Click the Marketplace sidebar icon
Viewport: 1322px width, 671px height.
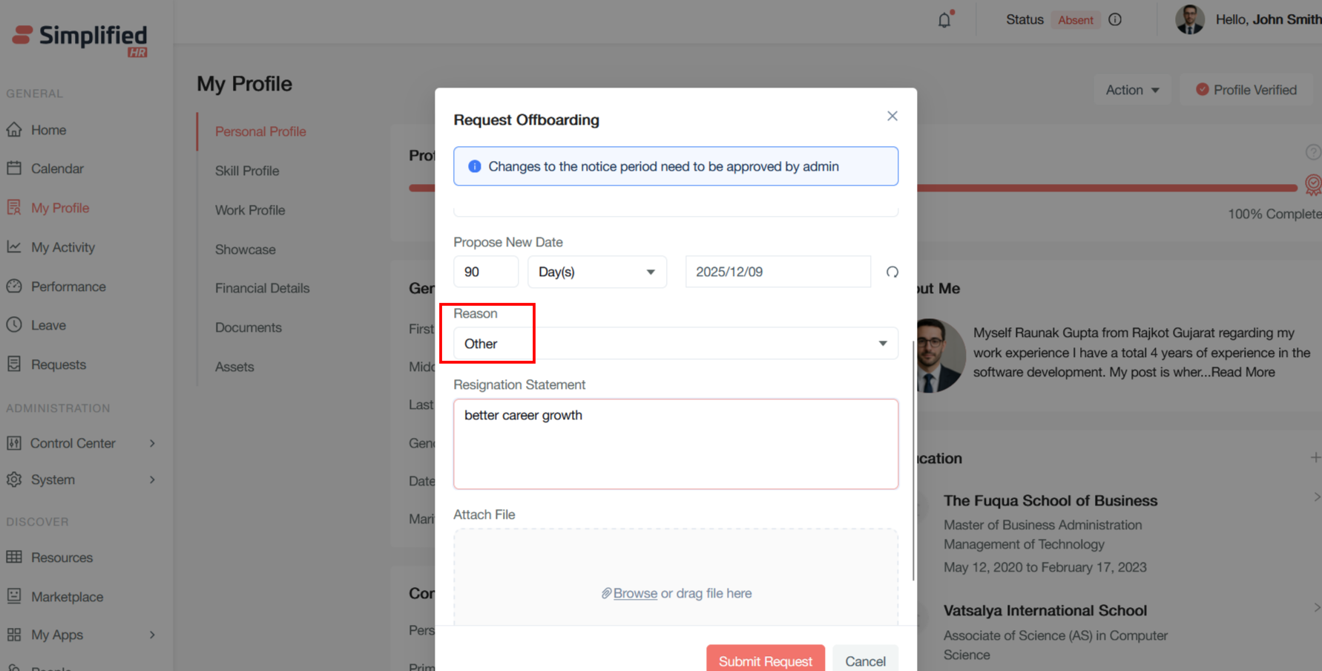pyautogui.click(x=14, y=596)
